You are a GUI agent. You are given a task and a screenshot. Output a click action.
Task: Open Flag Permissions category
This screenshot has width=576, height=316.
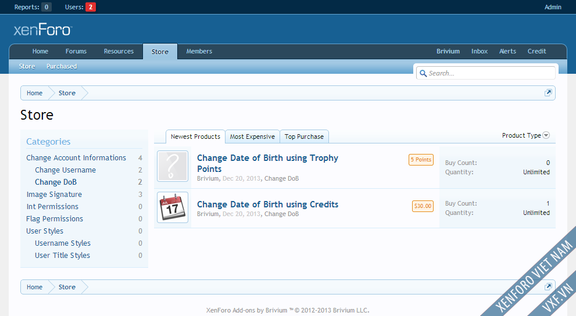[x=55, y=219]
